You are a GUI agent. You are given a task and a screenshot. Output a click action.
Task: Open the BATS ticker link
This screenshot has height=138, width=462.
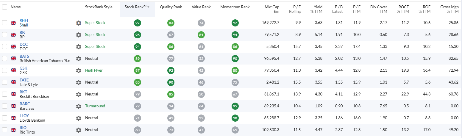24,56
